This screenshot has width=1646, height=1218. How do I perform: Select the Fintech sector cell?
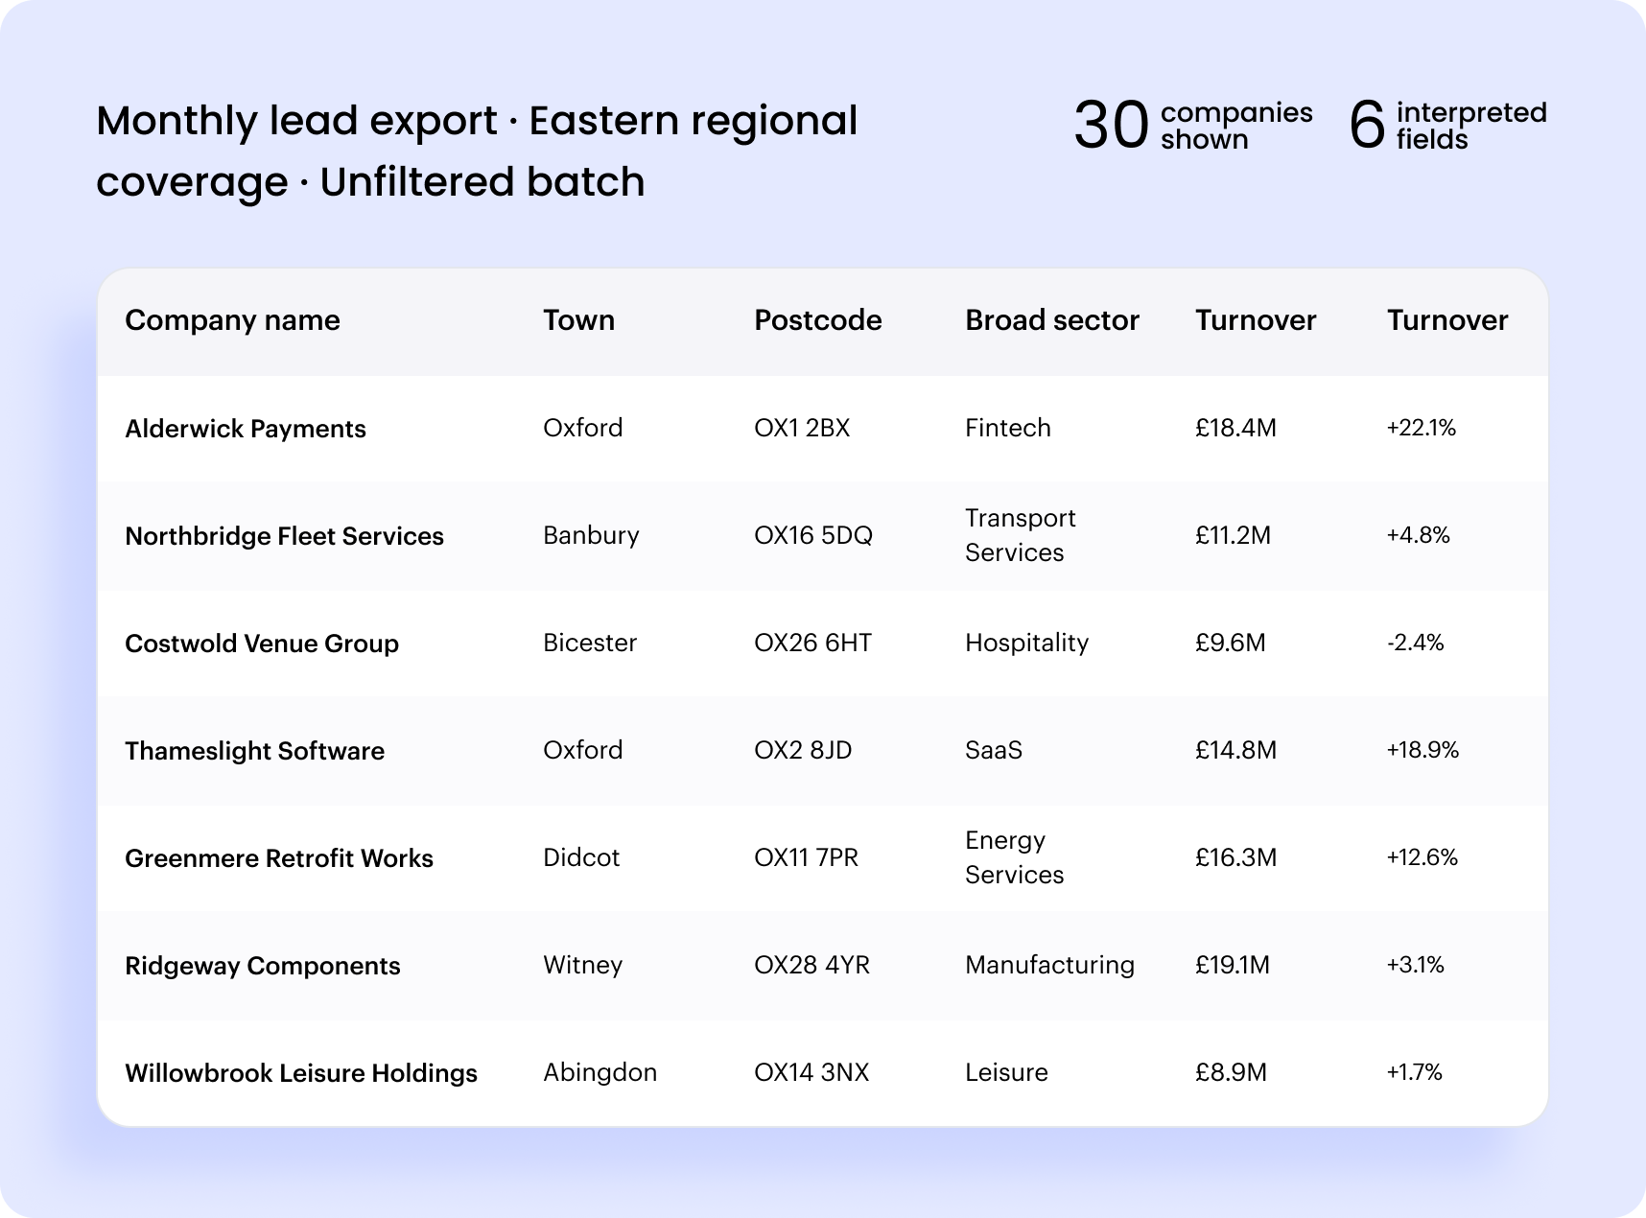[x=1007, y=428]
